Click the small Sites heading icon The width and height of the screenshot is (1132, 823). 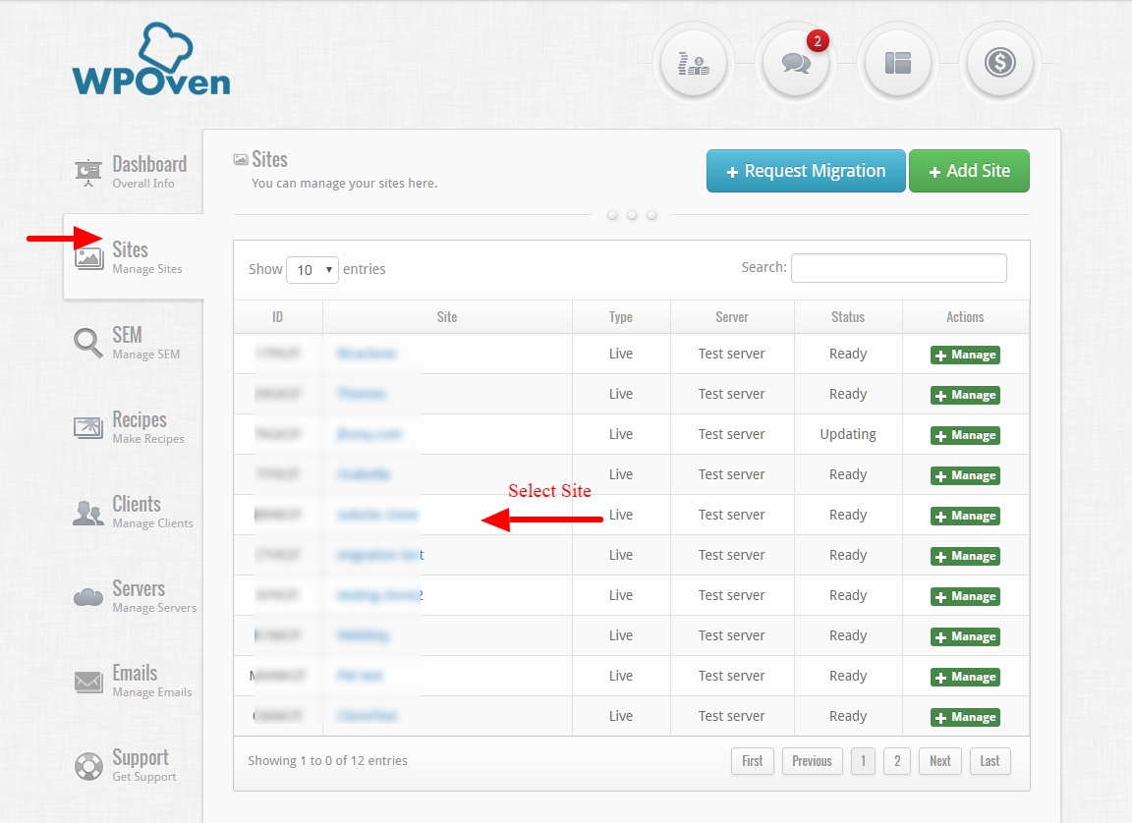(x=241, y=159)
